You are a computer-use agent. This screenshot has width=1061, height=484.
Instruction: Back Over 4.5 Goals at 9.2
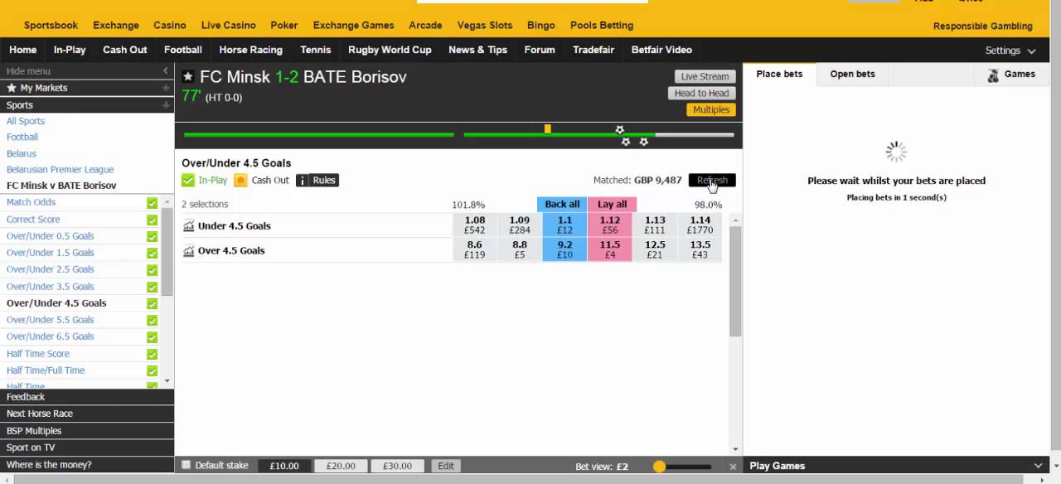564,250
